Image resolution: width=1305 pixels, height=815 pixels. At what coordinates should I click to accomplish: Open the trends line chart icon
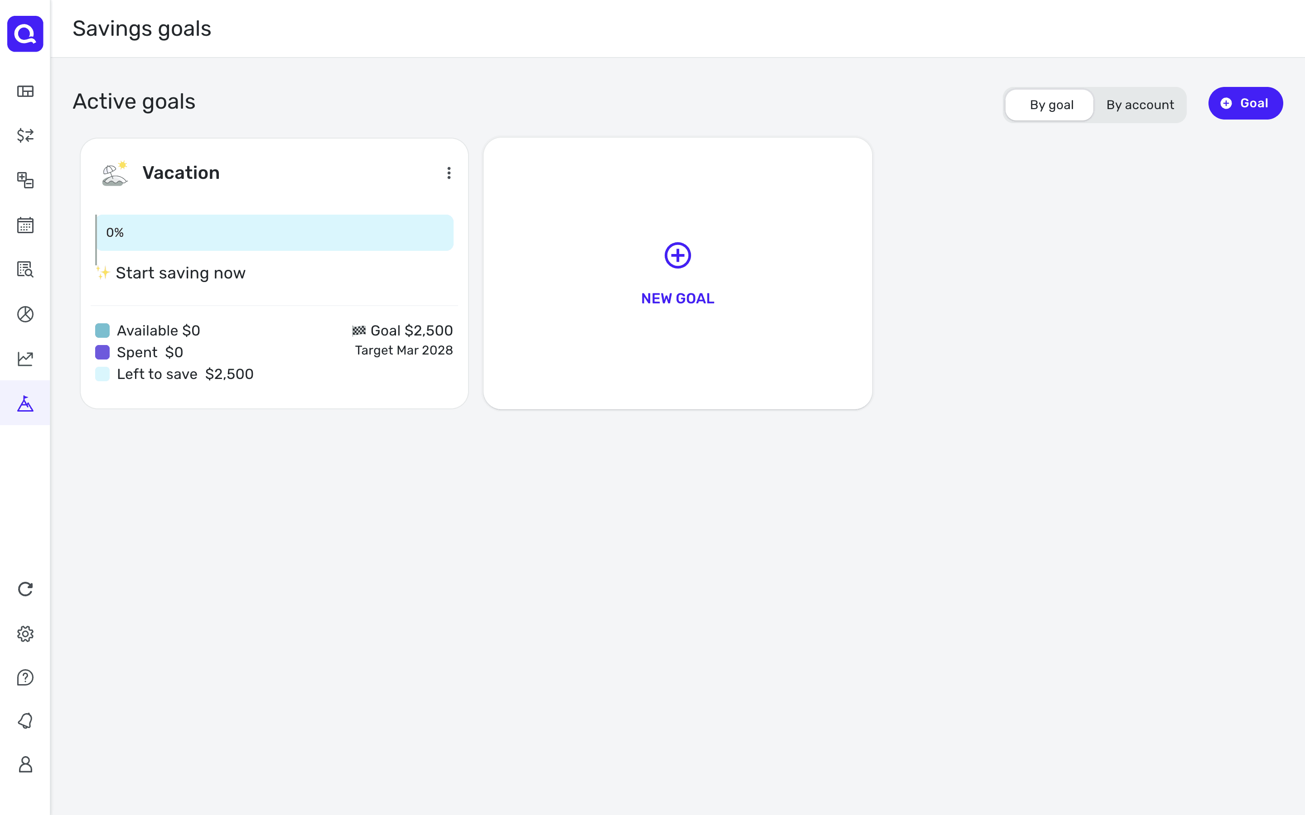[25, 359]
